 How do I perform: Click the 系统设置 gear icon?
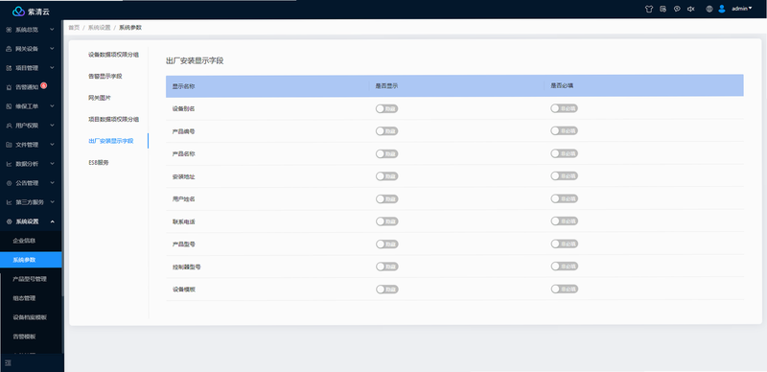pyautogui.click(x=9, y=221)
